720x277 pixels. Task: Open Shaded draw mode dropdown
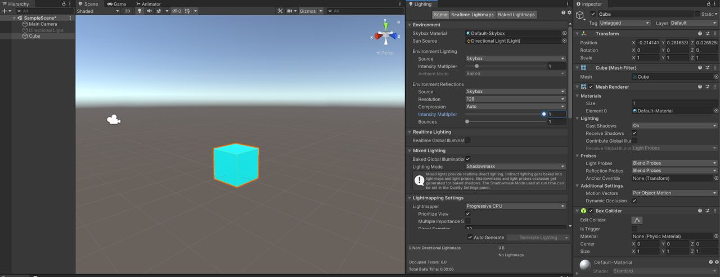tap(98, 11)
